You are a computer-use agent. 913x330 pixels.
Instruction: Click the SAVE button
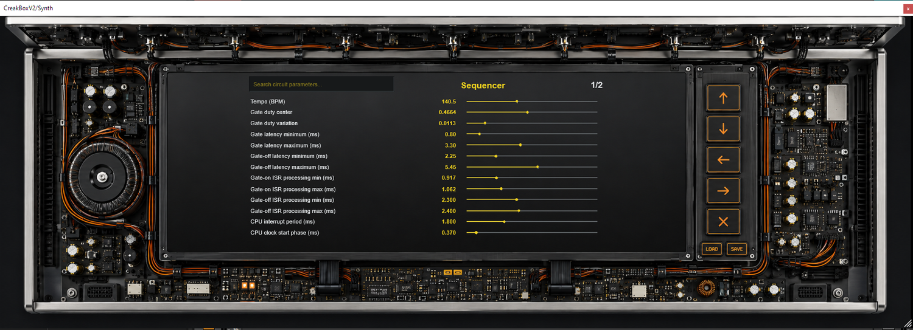pos(736,249)
